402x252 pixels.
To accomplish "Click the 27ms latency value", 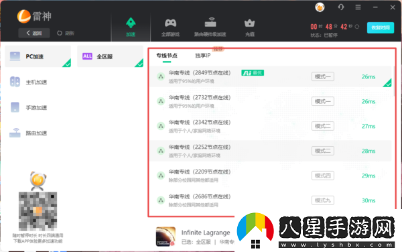I will 368,126.
